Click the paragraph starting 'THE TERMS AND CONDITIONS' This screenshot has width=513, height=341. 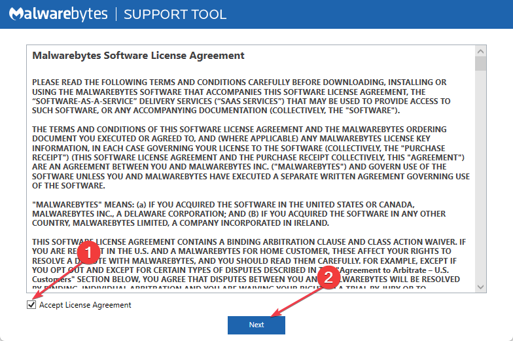click(x=251, y=157)
